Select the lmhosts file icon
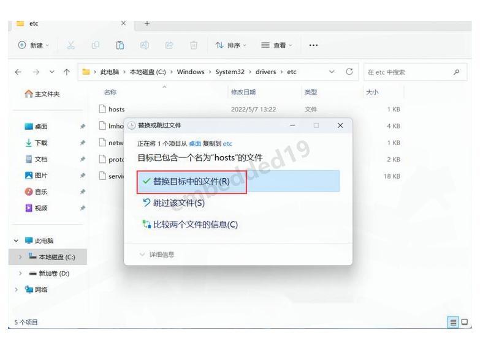480x350 pixels. [x=102, y=125]
